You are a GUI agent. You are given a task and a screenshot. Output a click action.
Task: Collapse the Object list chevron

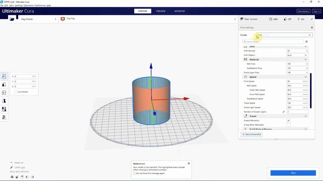(11, 162)
